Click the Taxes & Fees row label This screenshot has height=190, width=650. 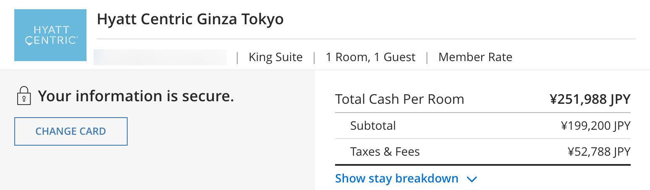point(385,151)
